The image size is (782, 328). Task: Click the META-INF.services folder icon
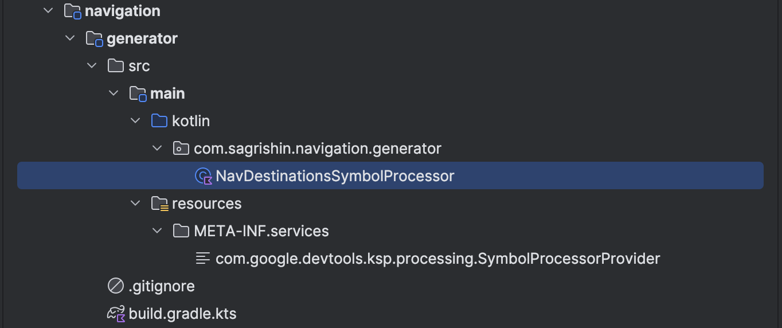[181, 231]
